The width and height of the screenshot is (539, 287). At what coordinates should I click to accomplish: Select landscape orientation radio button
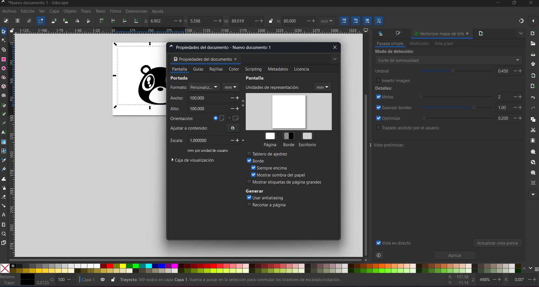(x=229, y=118)
